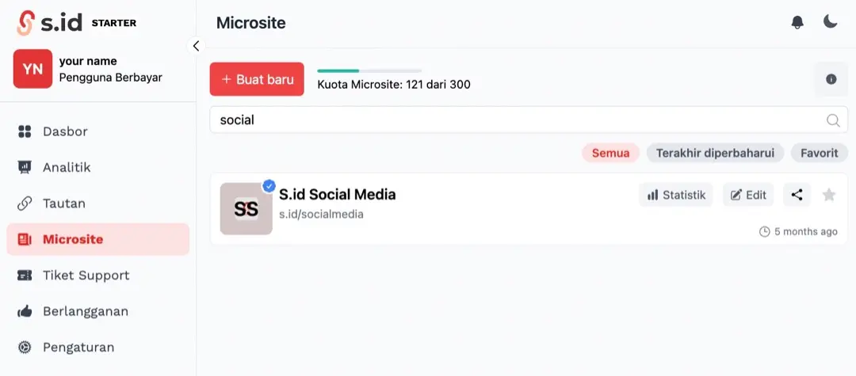Image resolution: width=856 pixels, height=376 pixels.
Task: Navigate to Tautan links page
Action: [63, 203]
